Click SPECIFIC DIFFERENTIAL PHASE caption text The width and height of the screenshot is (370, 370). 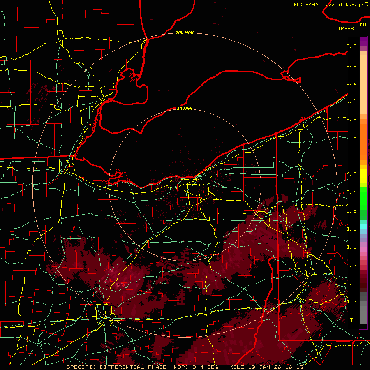tap(117, 367)
